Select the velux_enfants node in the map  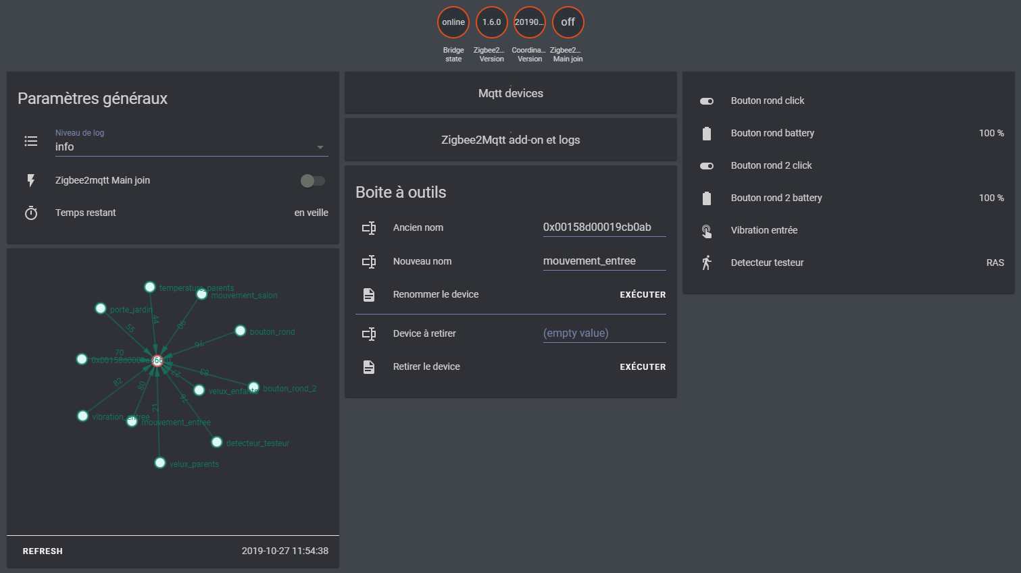(199, 390)
